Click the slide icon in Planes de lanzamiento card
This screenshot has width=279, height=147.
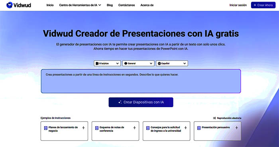46,128
